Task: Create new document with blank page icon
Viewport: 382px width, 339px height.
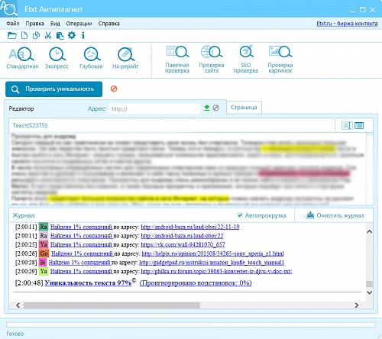Action: tap(24, 35)
